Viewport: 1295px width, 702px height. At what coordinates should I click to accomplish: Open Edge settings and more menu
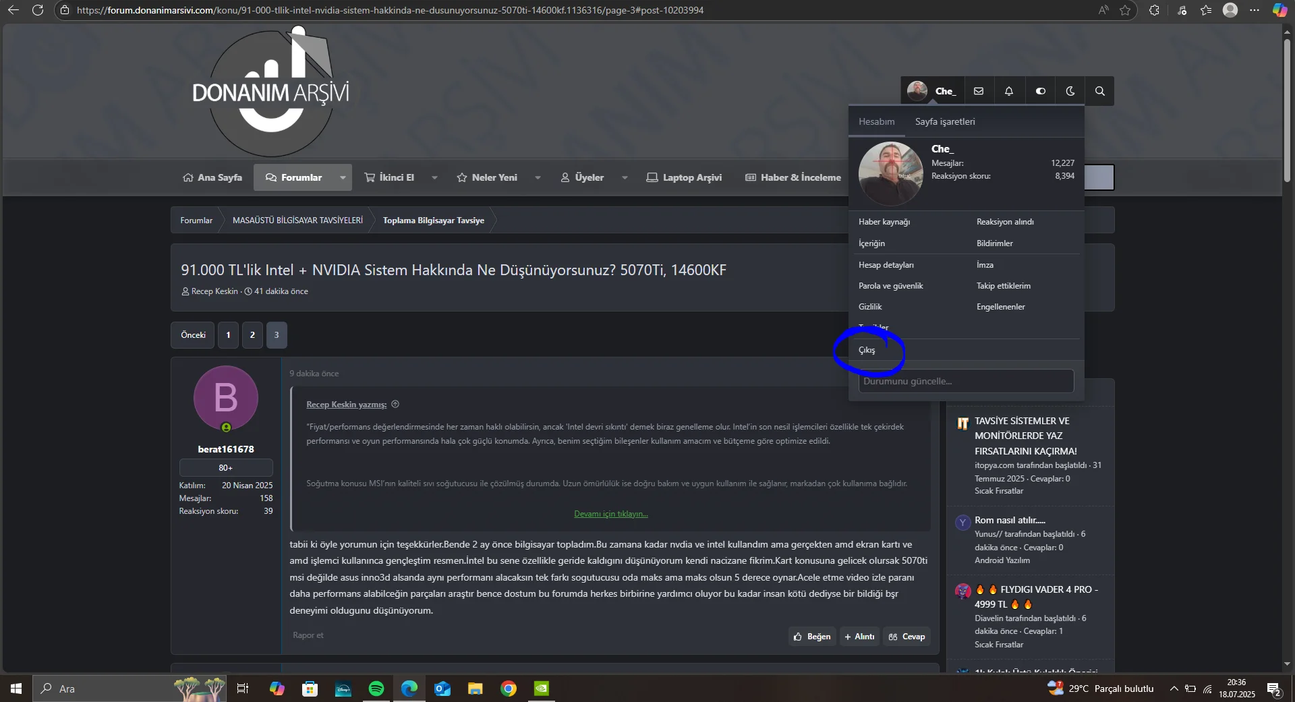coord(1255,10)
